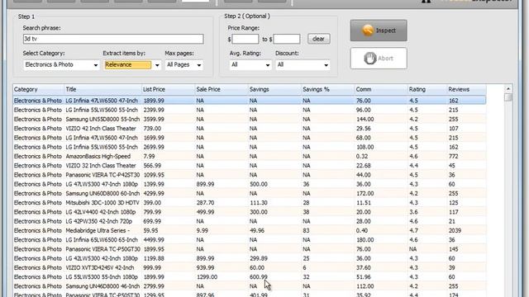529x297 pixels.
Task: Click savings percent 83 cell
Action: [x=306, y=231]
